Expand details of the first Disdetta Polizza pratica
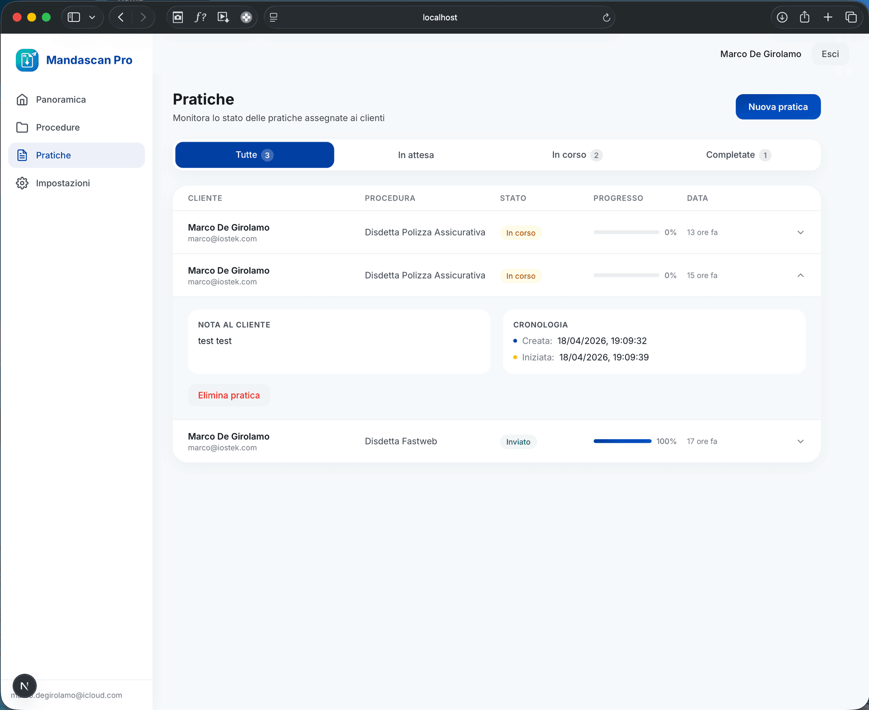 point(800,232)
